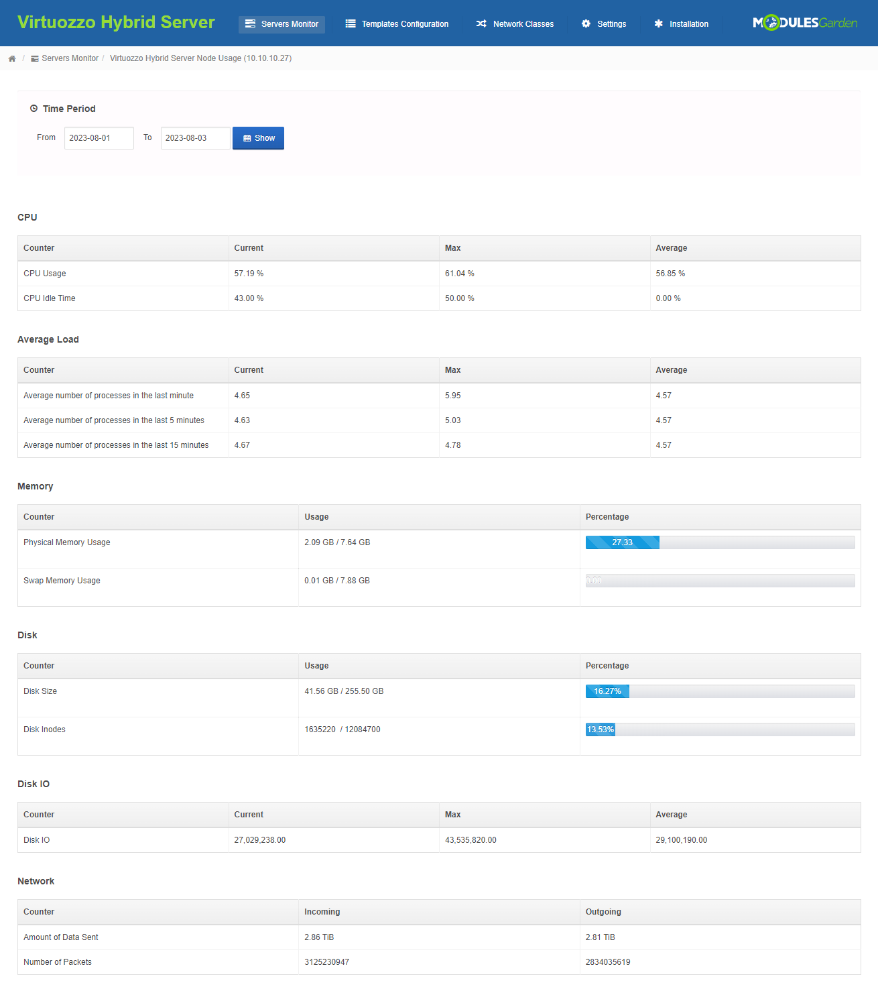Image resolution: width=878 pixels, height=993 pixels.
Task: Open Settings via the gear icon
Action: (586, 24)
